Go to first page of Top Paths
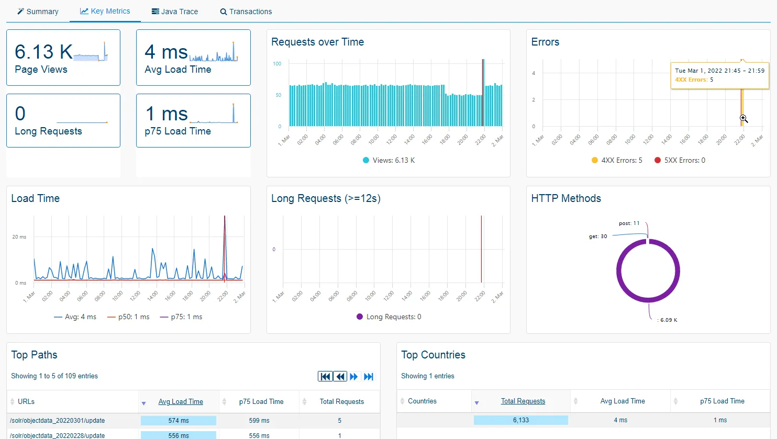The width and height of the screenshot is (777, 439). 325,377
